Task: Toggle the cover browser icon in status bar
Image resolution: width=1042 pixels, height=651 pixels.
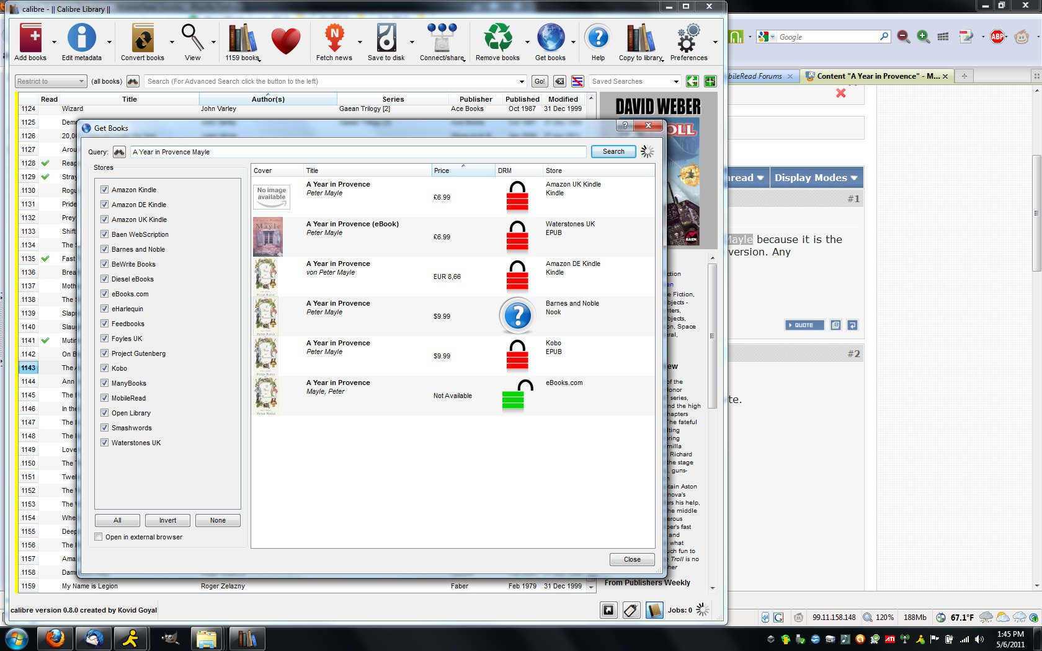Action: (608, 610)
